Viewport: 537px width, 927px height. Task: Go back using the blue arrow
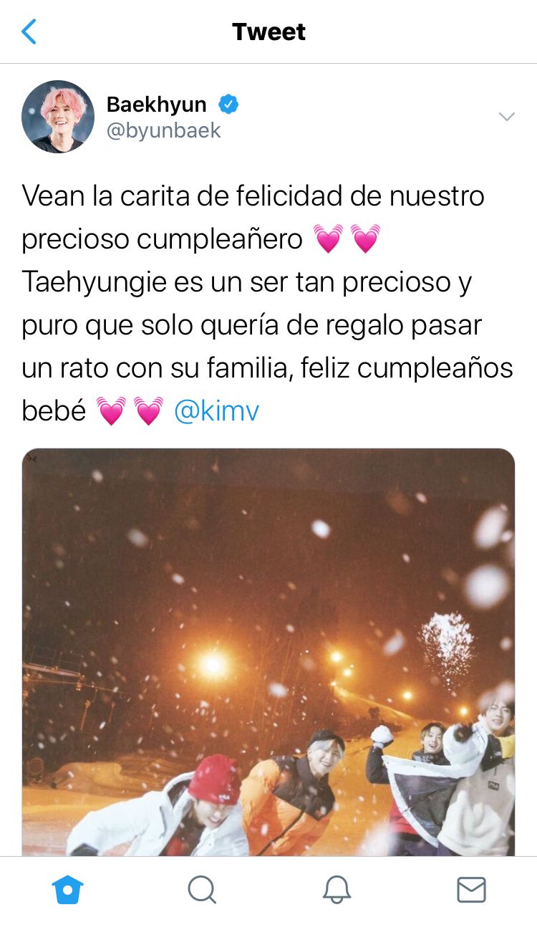click(29, 32)
